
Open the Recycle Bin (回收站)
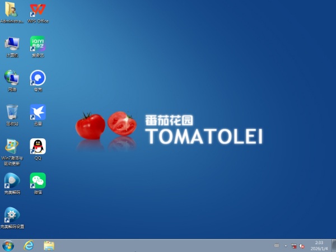pyautogui.click(x=12, y=112)
